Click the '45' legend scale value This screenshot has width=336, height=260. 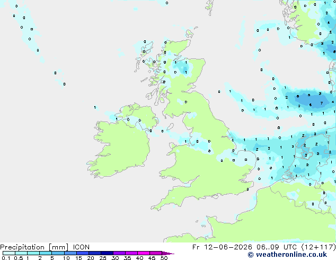click(x=152, y=258)
